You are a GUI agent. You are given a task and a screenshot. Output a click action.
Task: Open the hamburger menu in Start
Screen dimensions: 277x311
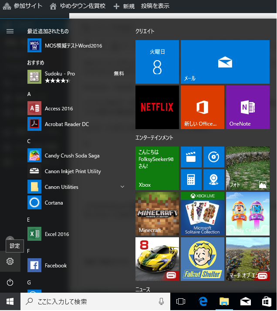click(10, 31)
